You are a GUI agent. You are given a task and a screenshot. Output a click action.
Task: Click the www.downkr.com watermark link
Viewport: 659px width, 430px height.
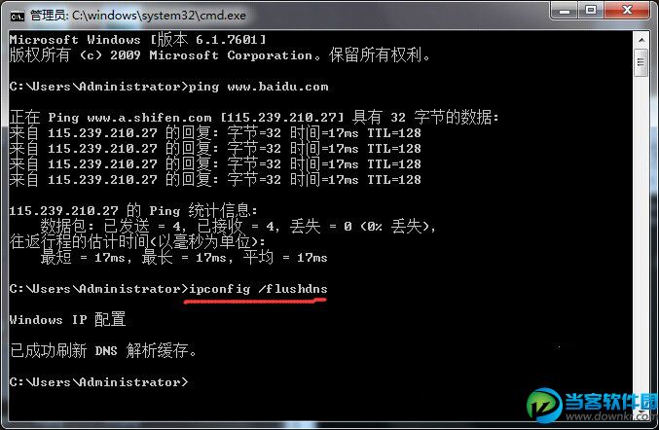point(611,416)
